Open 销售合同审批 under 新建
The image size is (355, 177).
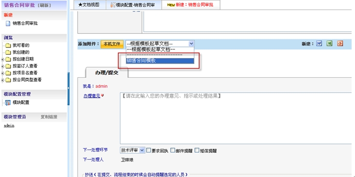coord(25,23)
